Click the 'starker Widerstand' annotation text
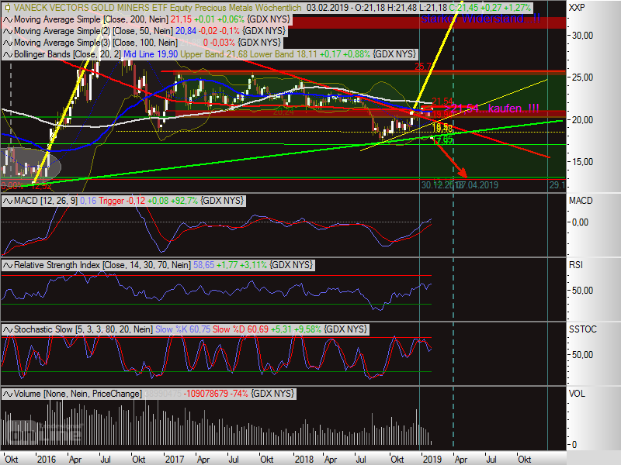This screenshot has height=465, width=621. click(x=480, y=19)
